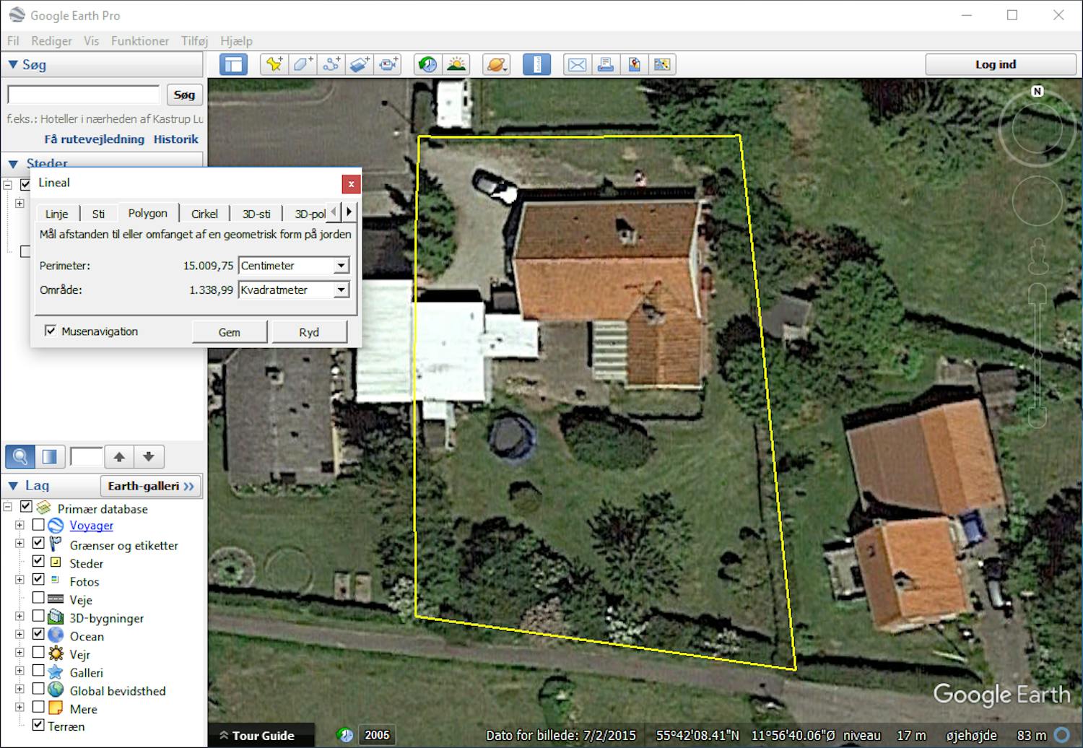Open the Kvadratmeter area unit dropdown
The image size is (1083, 748).
pos(341,290)
